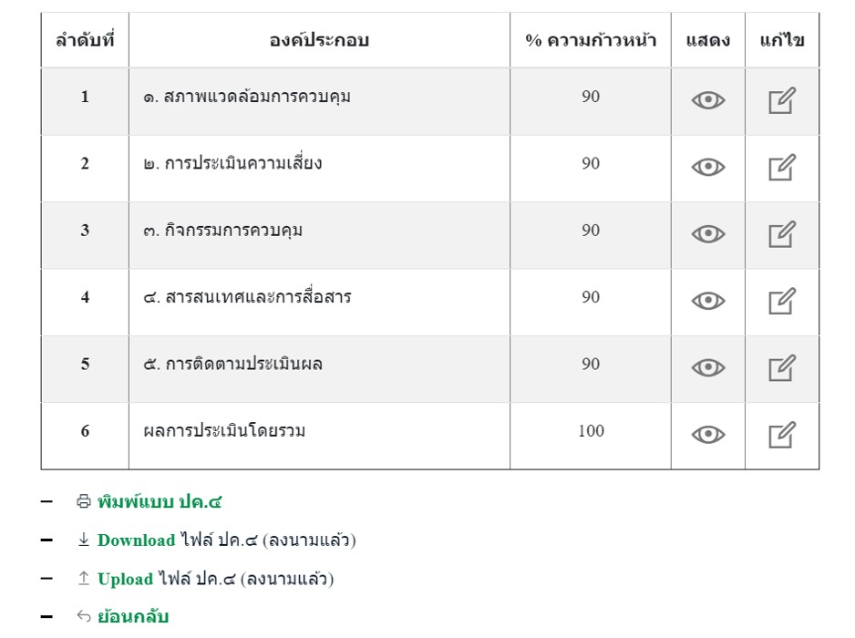This screenshot has width=855, height=638.
Task: Select the ๑. สภาพแวดล้อมการควบคุม text cell
Action: coord(247,97)
